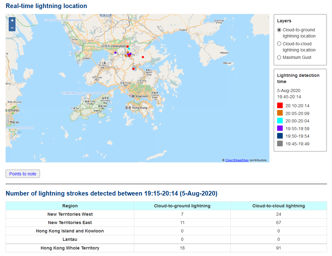Click the orange swatch for 20:05-20:09 strokes
The height and width of the screenshot is (256, 332).
280,113
